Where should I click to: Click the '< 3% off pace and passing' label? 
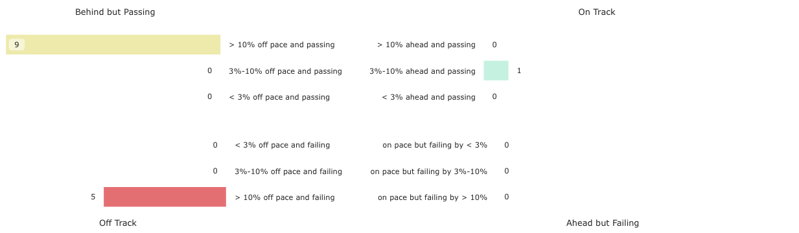[279, 97]
